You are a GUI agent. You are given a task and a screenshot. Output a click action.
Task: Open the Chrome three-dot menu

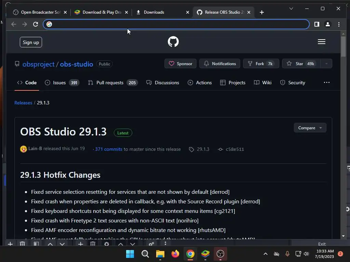pos(339,24)
